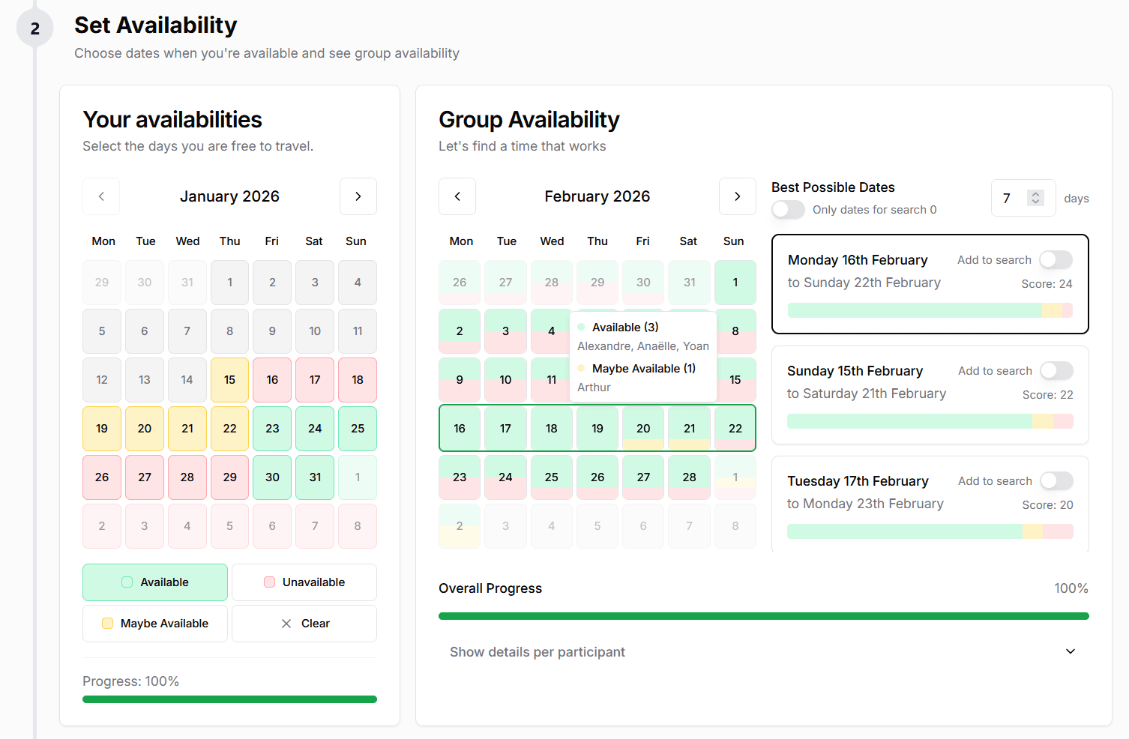Click the down arrow on the days stepper
This screenshot has width=1129, height=739.
coord(1036,202)
